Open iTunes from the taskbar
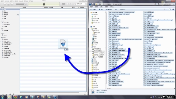 pyautogui.click(x=55, y=97)
